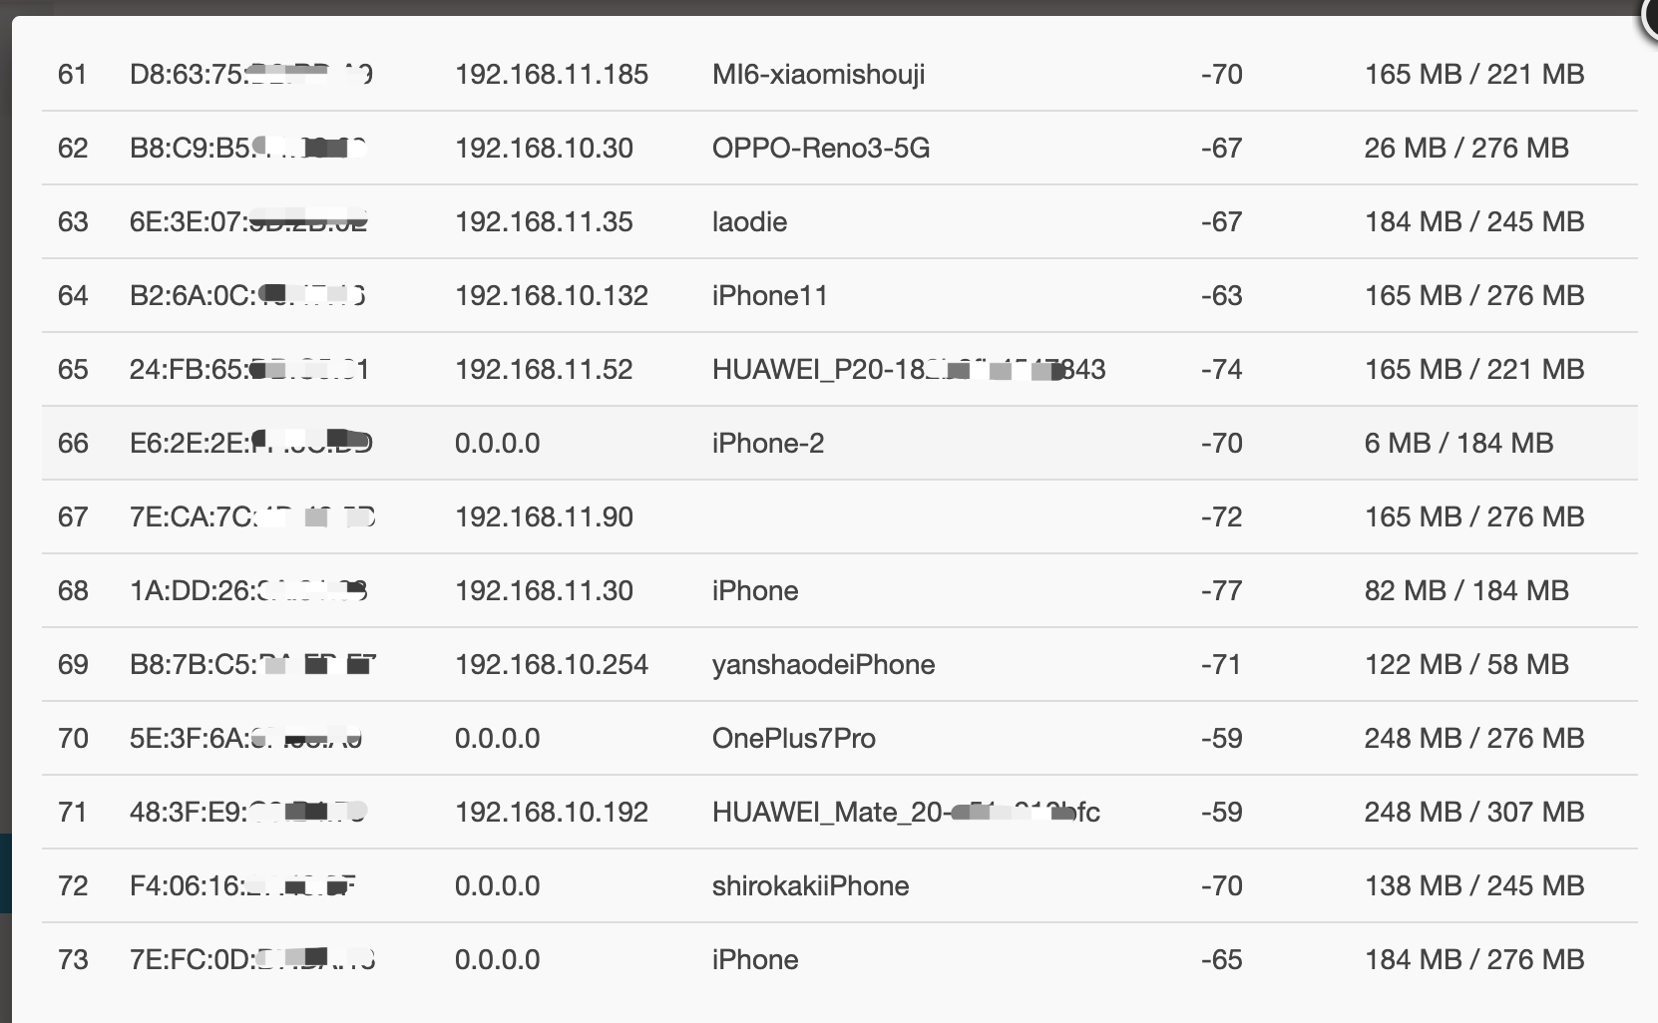Select the OnePlus7Pro device row

(793, 739)
